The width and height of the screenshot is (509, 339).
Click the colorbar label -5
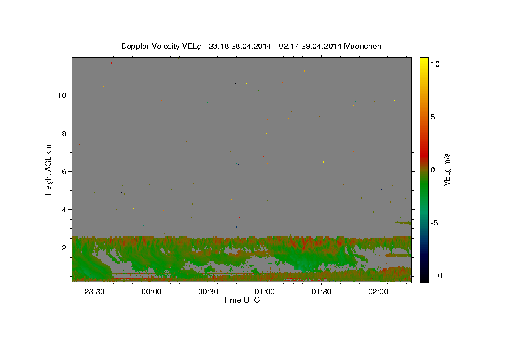click(435, 223)
